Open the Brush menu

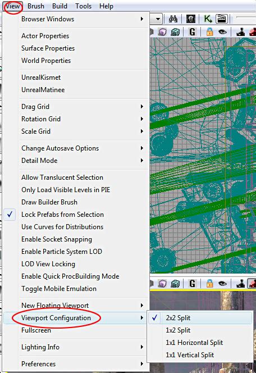36,6
